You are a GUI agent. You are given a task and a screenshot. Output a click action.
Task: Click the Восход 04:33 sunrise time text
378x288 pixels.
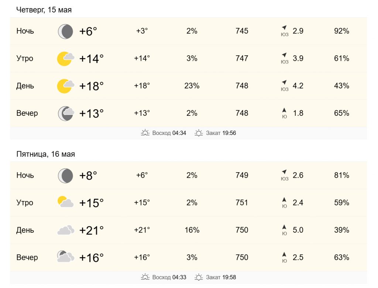[x=169, y=277]
